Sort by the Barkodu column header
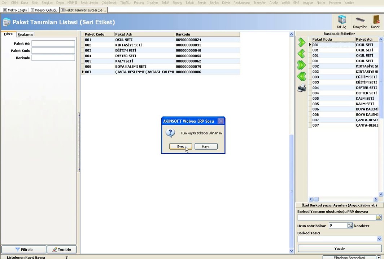The height and width of the screenshot is (259, 384). pyautogui.click(x=207, y=34)
